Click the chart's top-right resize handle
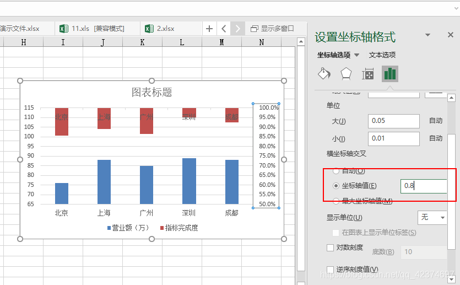 (x=284, y=80)
